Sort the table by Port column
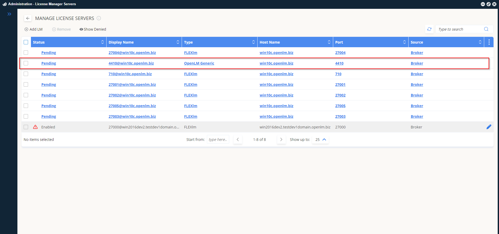 point(404,42)
